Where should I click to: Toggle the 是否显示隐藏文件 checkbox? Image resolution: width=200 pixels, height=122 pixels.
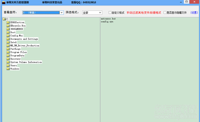[165, 12]
